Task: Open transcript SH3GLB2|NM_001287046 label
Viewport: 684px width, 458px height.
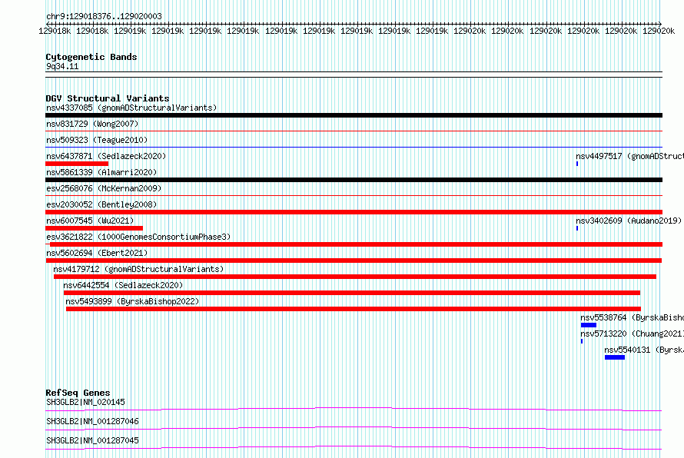Action: point(92,421)
